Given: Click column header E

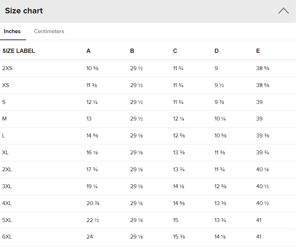Looking at the screenshot, I should point(258,51).
